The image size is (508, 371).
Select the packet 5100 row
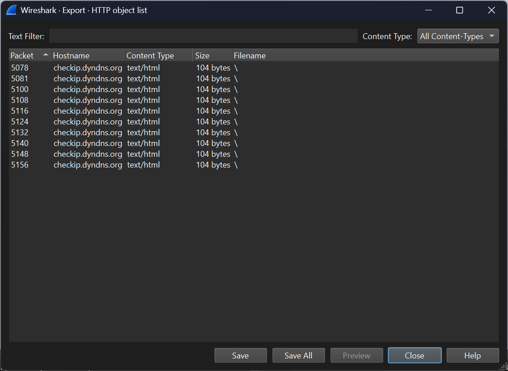point(254,89)
